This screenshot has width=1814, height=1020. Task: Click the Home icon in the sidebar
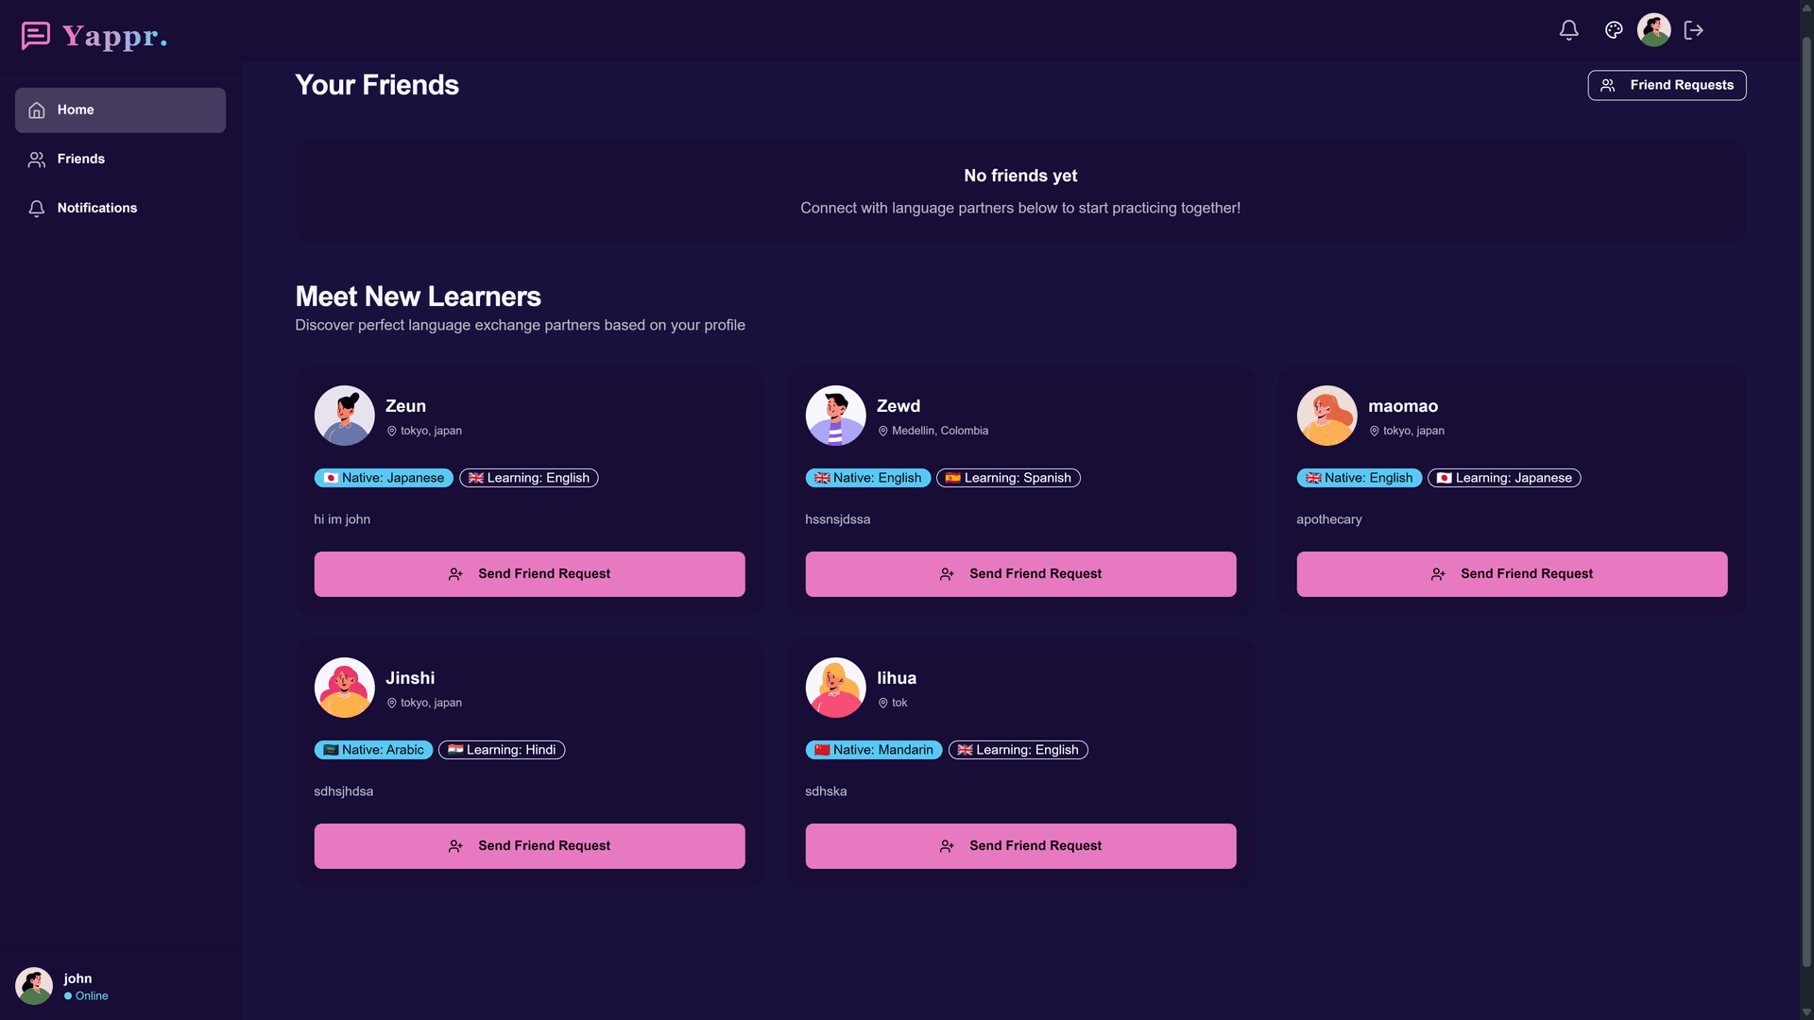pyautogui.click(x=36, y=110)
